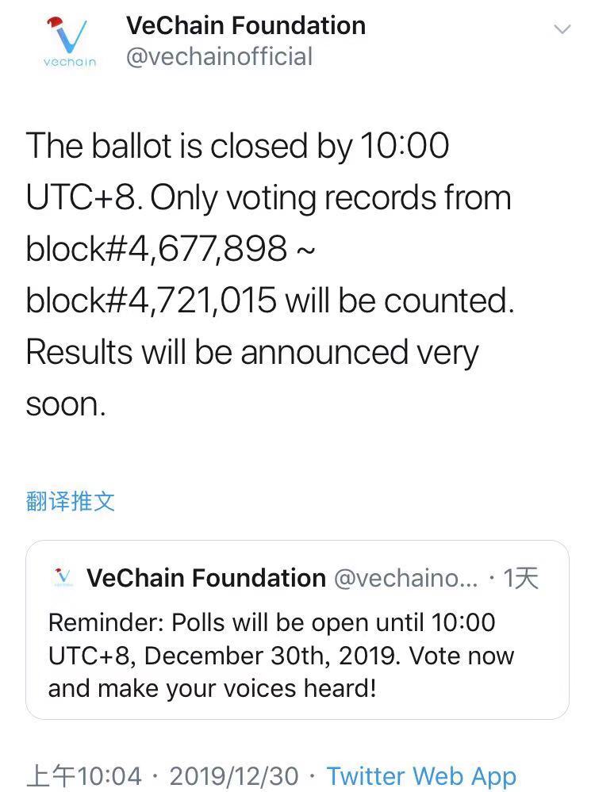Select the quoted tweet author name
Viewport: 595px width, 792px height.
point(205,578)
